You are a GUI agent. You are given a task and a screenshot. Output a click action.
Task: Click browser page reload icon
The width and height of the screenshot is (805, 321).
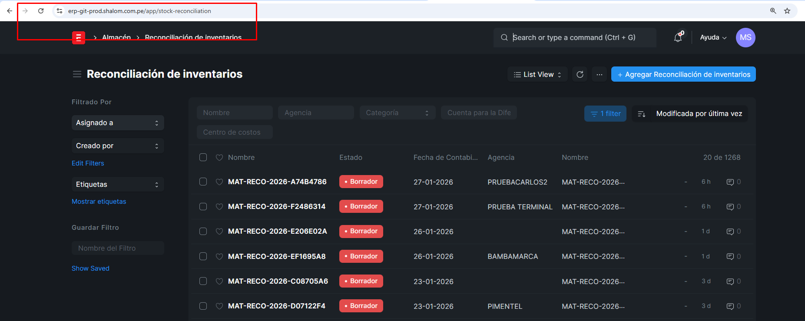click(x=41, y=11)
